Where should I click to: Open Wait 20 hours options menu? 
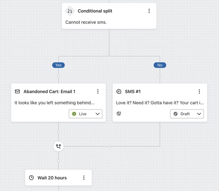pyautogui.click(x=84, y=178)
